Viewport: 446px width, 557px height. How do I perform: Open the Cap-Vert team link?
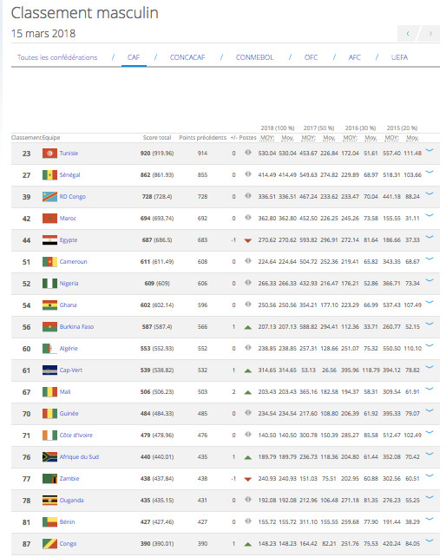pyautogui.click(x=71, y=370)
